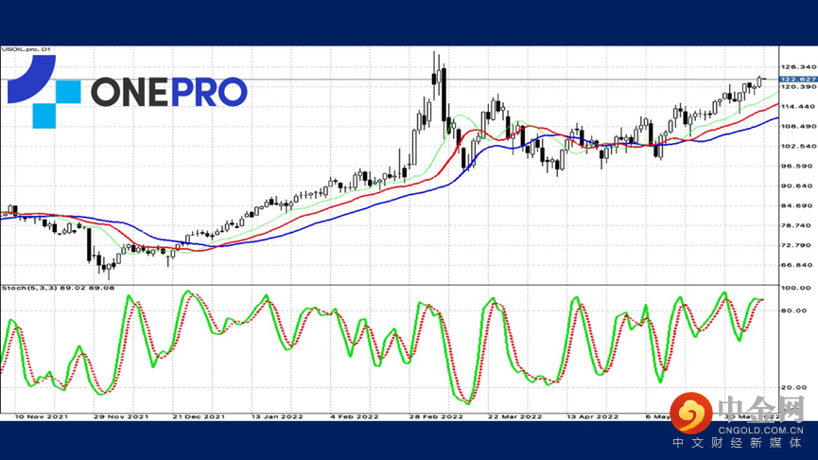
Task: Click the 66.840 price axis label
Action: click(796, 265)
